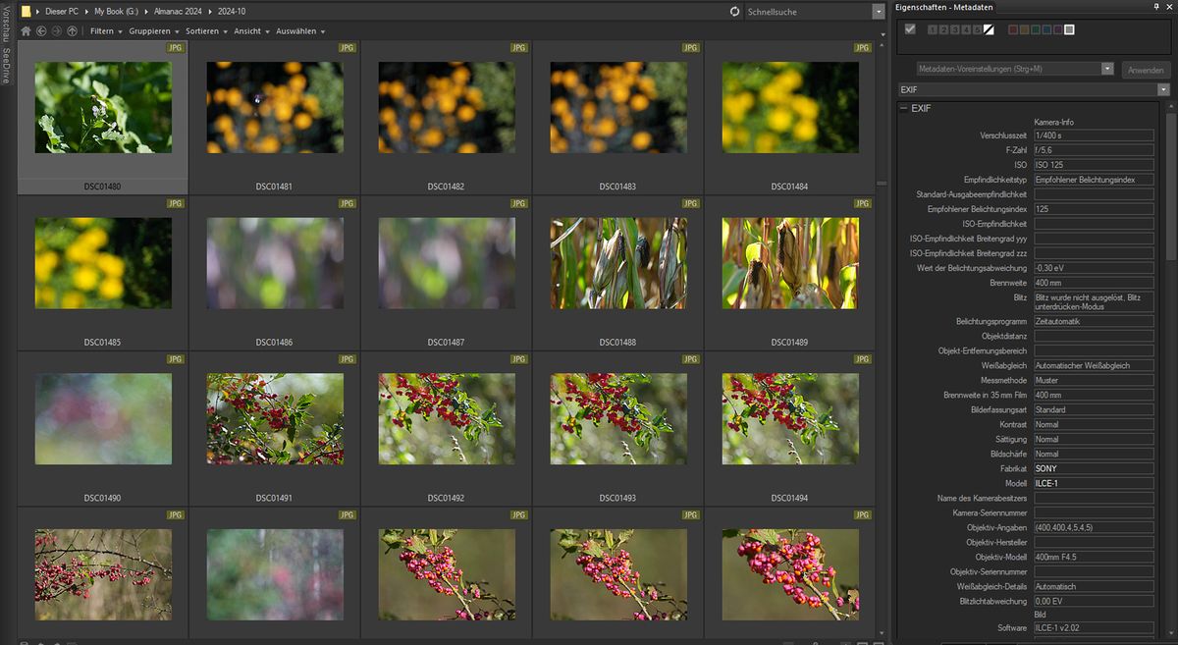Expand the Schnellsuche dropdown arrow
Viewport: 1178px width, 645px height.
(x=878, y=12)
